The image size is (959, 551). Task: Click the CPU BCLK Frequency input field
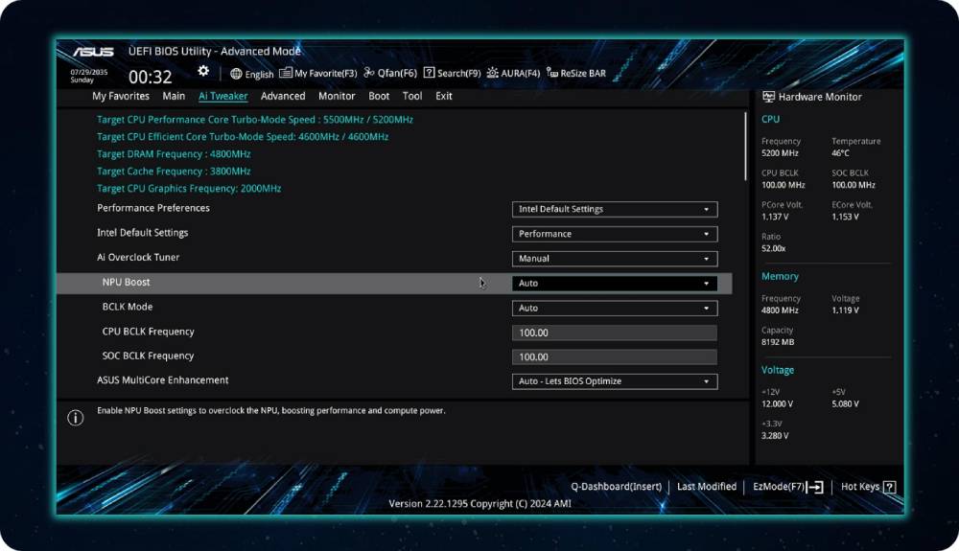pos(615,333)
